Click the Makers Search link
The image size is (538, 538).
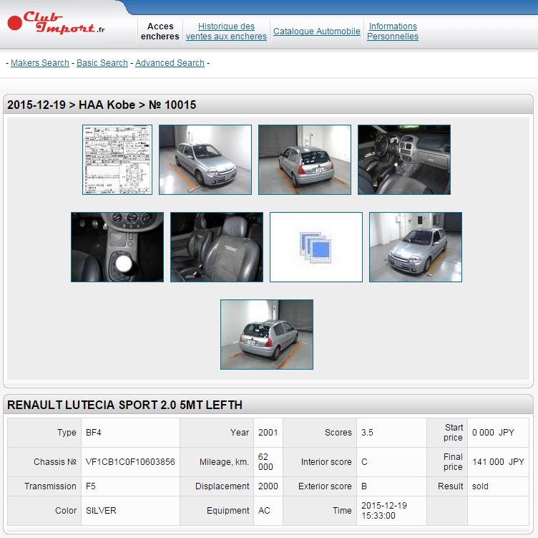(x=40, y=63)
